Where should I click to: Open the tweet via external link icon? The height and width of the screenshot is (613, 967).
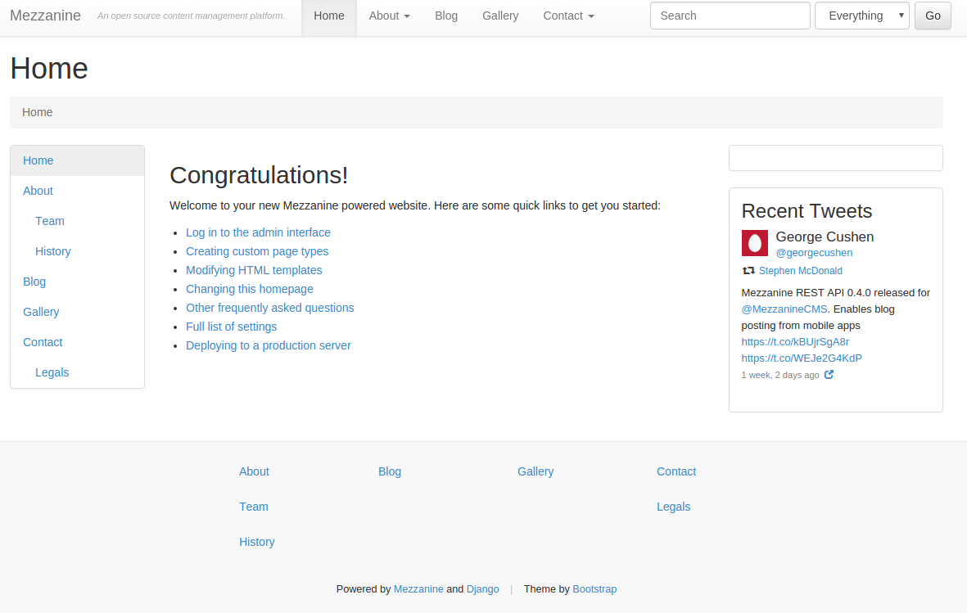829,375
